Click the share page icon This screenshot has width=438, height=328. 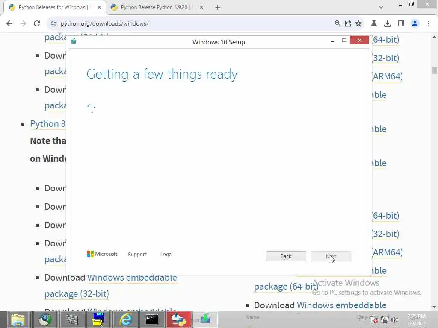348,24
